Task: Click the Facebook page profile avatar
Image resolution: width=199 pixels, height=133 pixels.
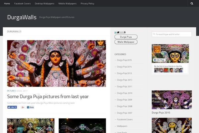Action: 157,49
